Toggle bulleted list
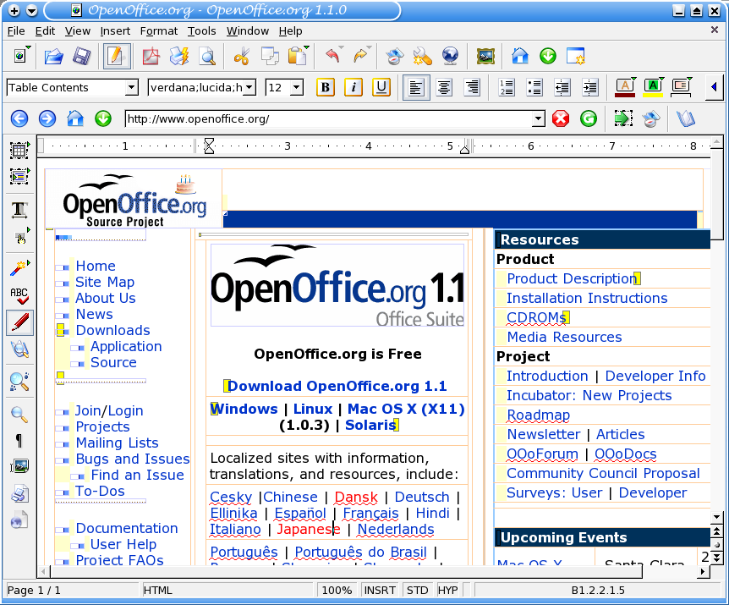Viewport: 729px width, 605px height. coord(534,87)
